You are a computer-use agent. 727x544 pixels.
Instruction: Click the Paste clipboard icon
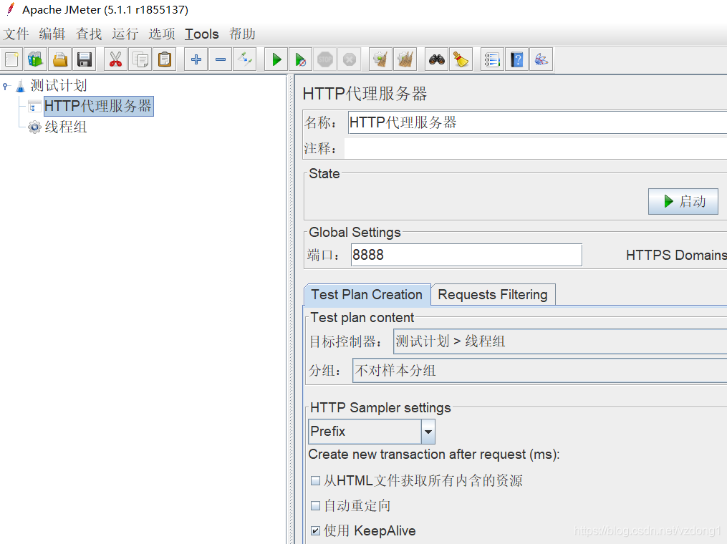click(x=165, y=59)
